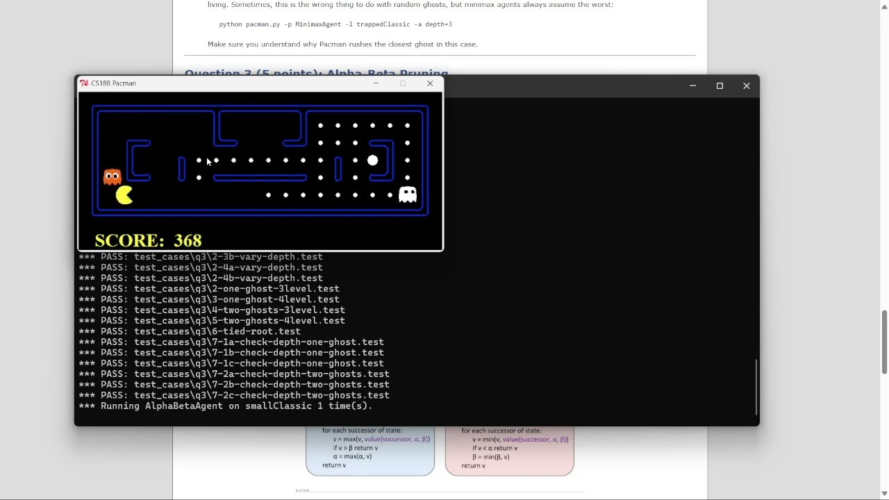
Task: Click the Tk feather icon in Pacman title bar
Action: [x=84, y=83]
